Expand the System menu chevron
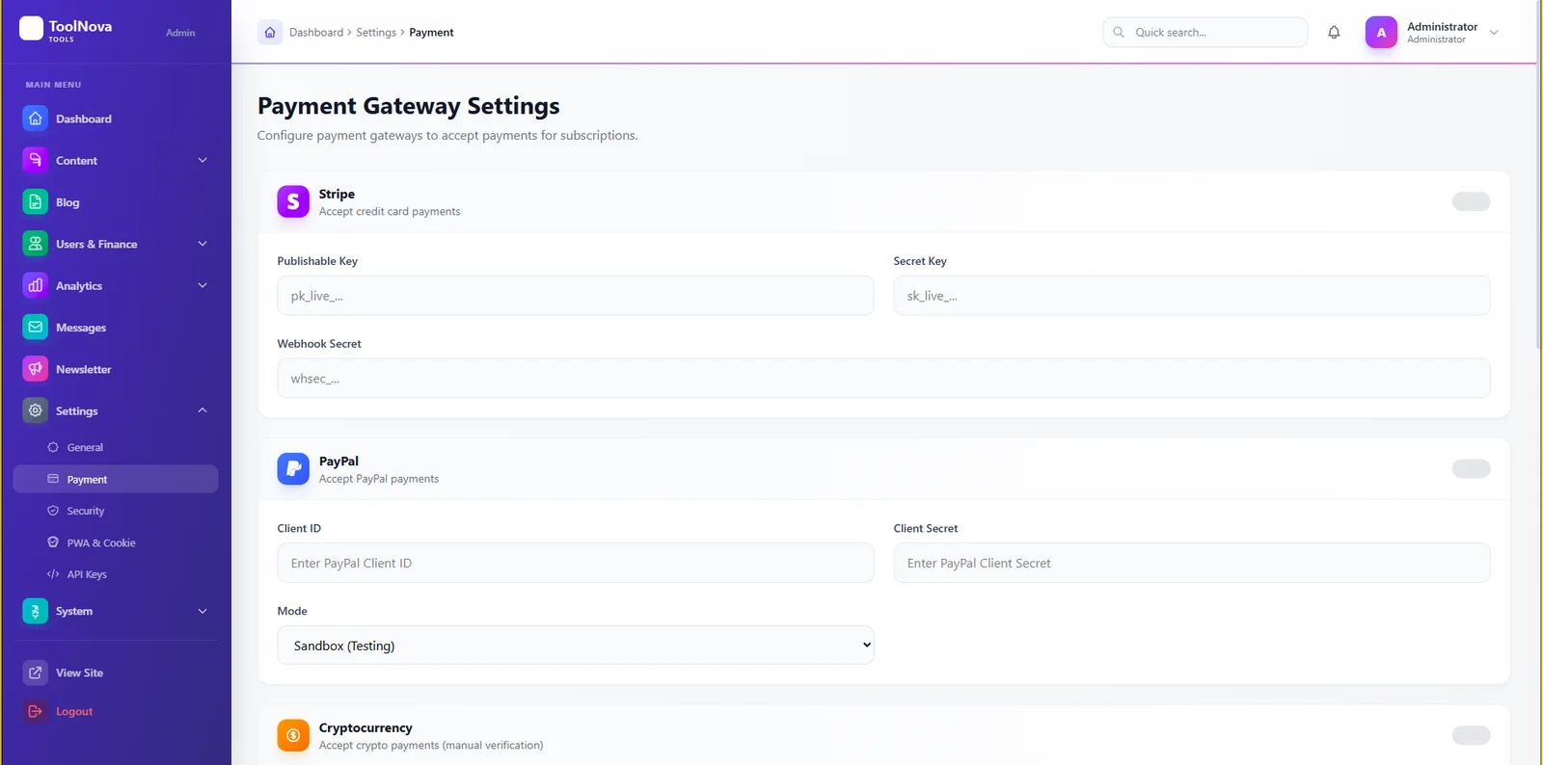The image size is (1543, 765). tap(203, 611)
